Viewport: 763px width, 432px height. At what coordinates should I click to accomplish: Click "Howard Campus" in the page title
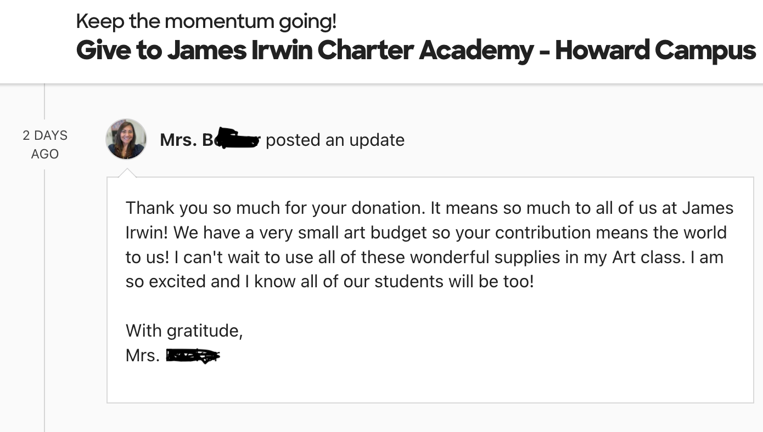tap(655, 50)
